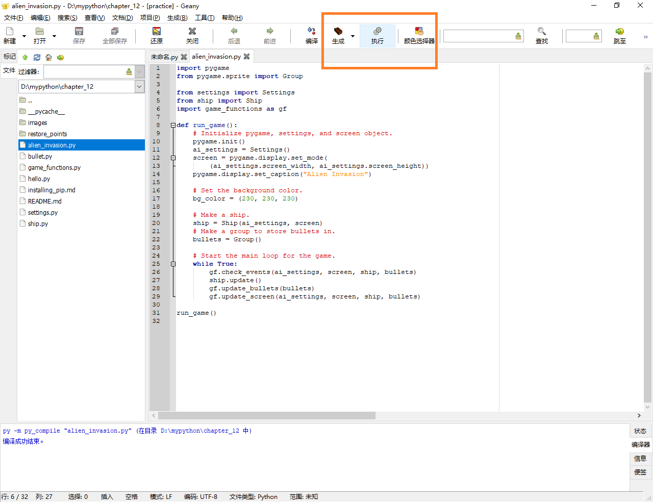
Task: Click the Save (保存) toolbar icon
Action: [x=79, y=32]
